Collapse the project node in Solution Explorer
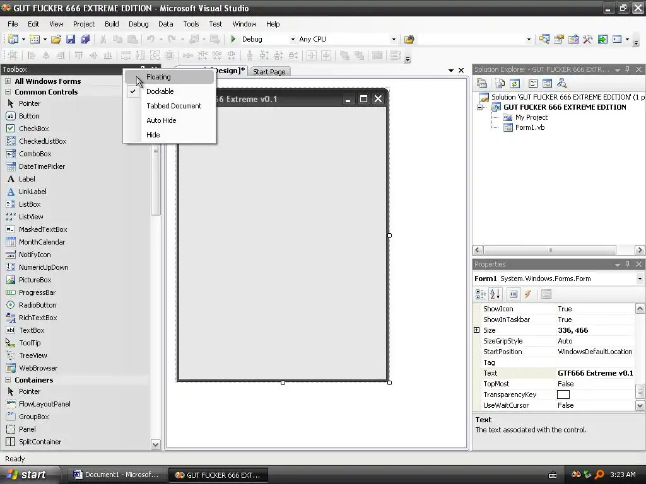 click(480, 107)
